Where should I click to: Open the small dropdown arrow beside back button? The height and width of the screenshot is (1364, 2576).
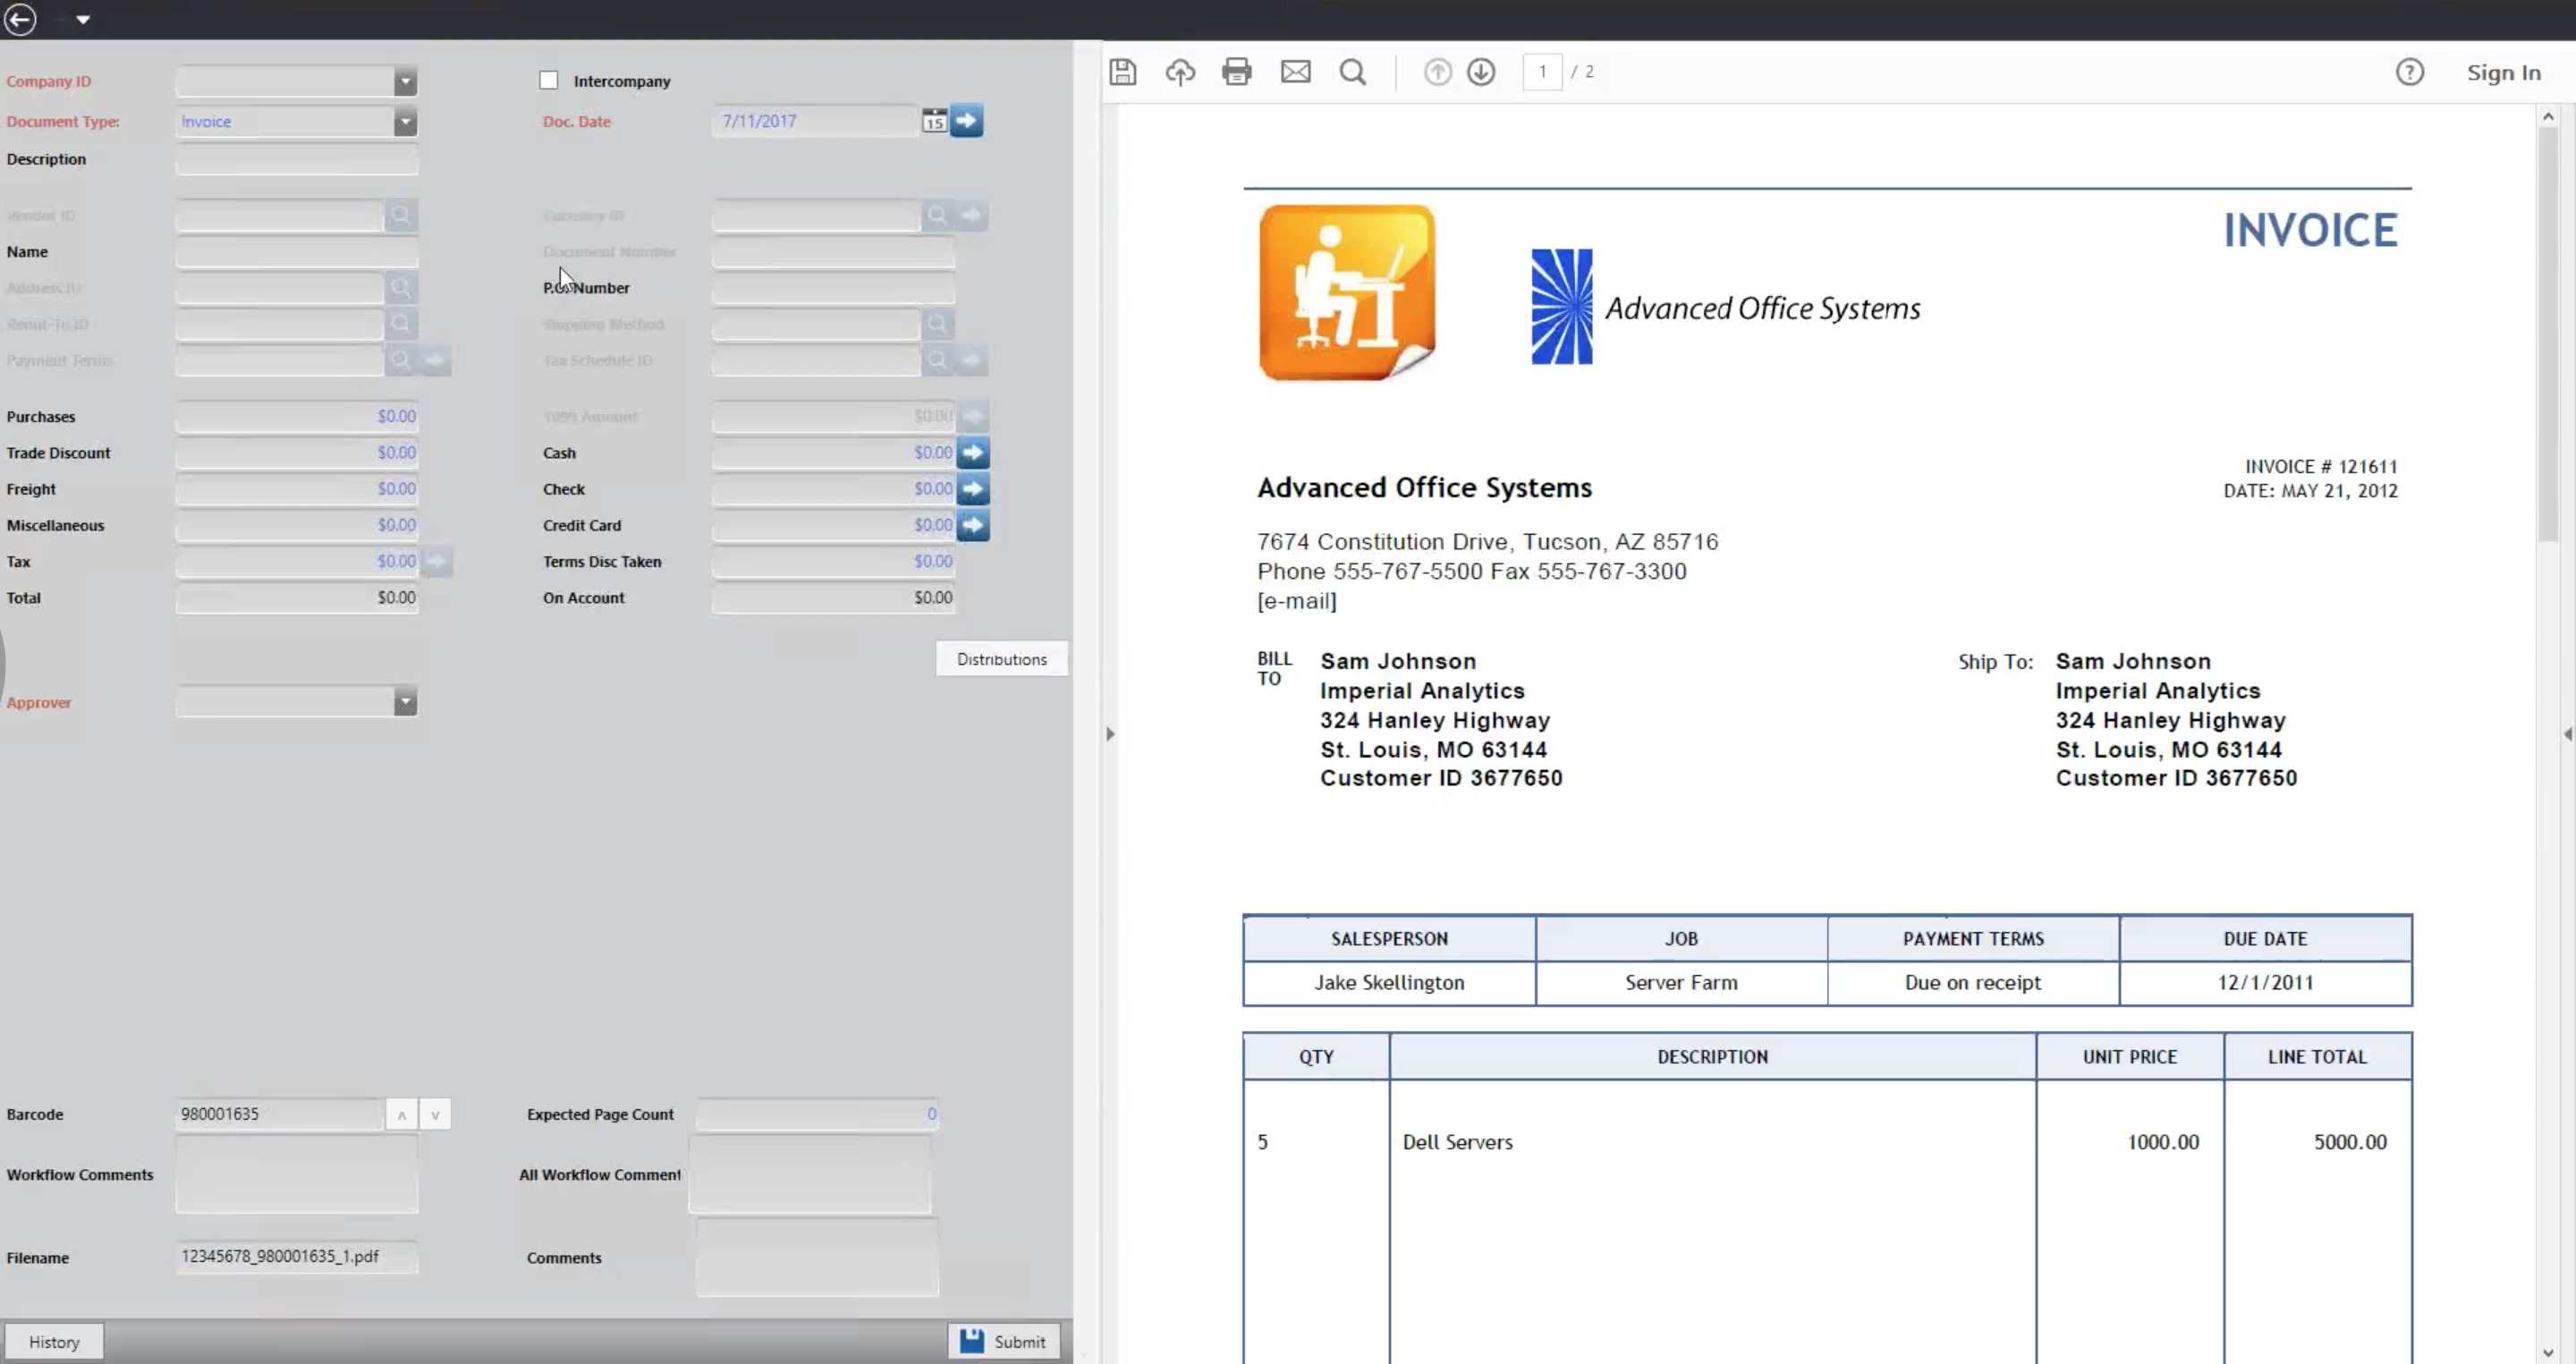click(83, 19)
